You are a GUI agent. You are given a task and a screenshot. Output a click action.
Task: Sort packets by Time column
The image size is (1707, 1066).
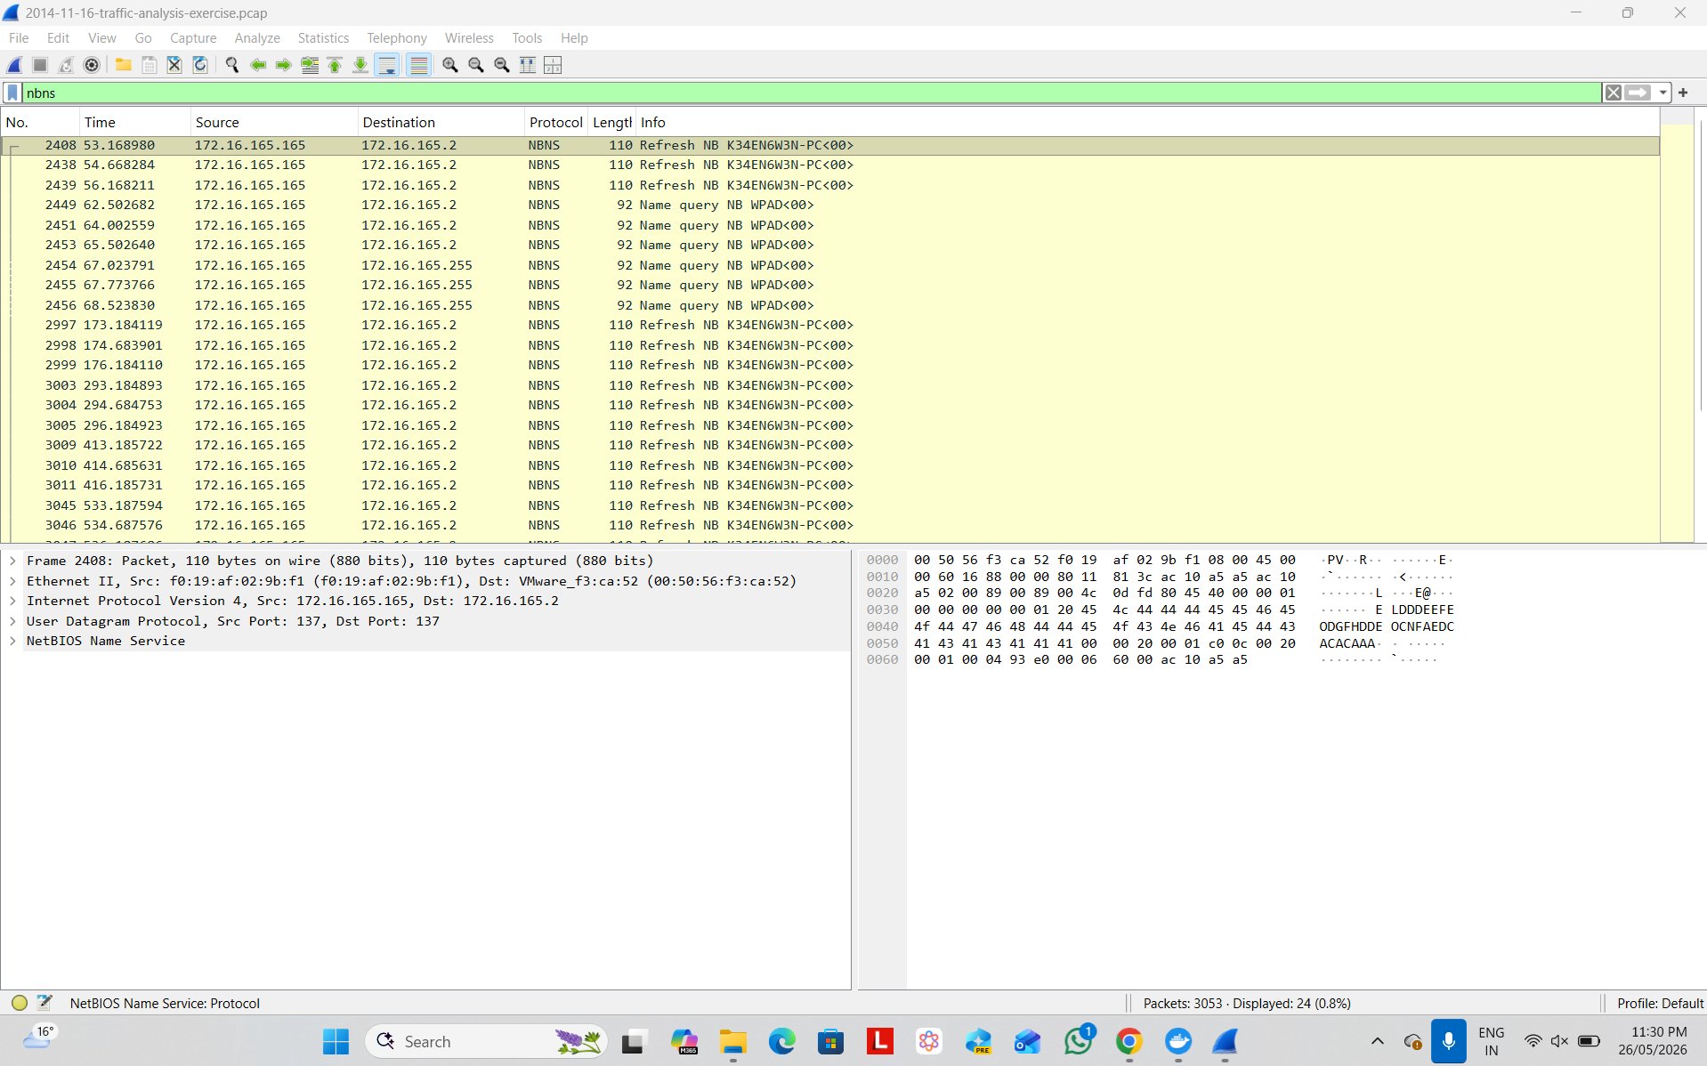(x=134, y=122)
